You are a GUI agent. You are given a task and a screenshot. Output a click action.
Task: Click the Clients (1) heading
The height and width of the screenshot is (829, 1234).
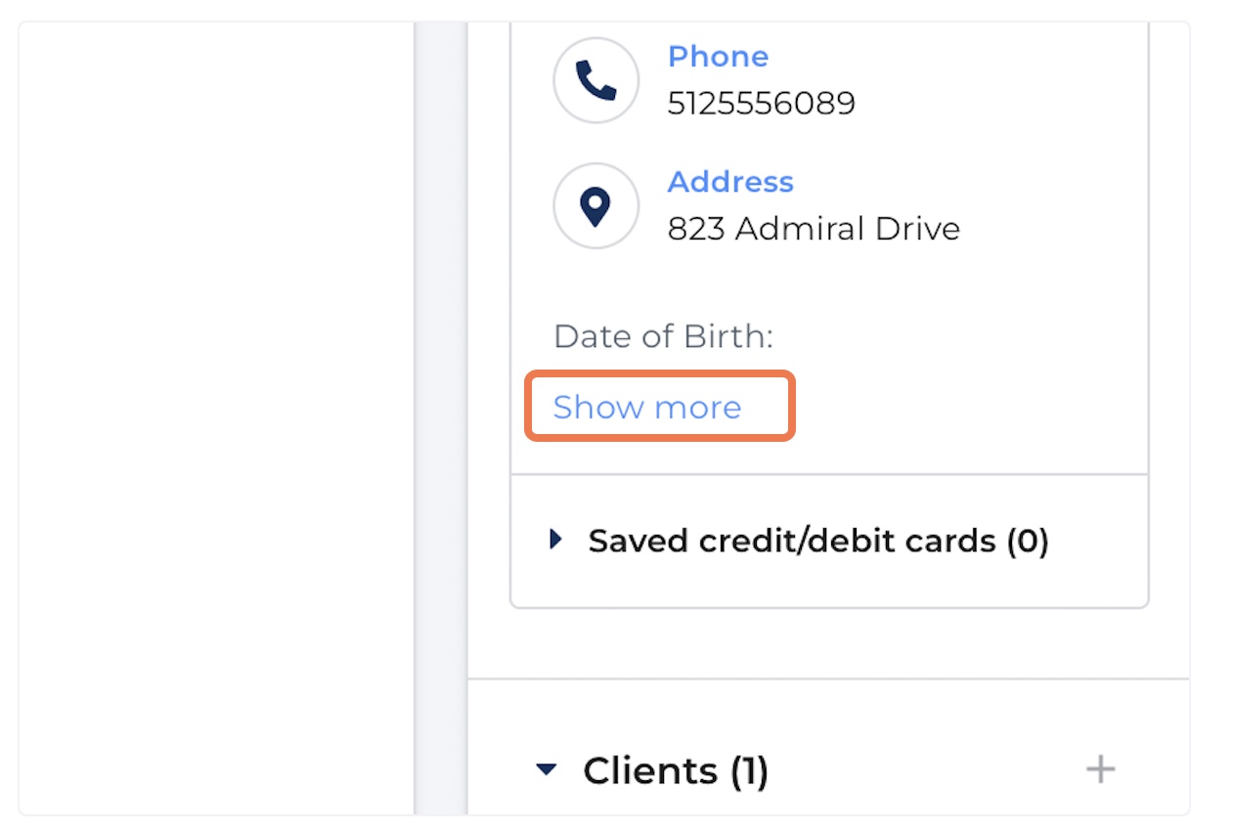[676, 770]
